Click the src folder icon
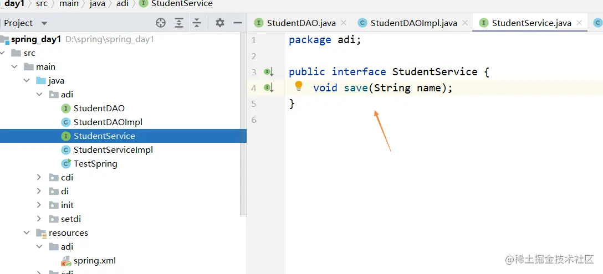 click(x=16, y=53)
